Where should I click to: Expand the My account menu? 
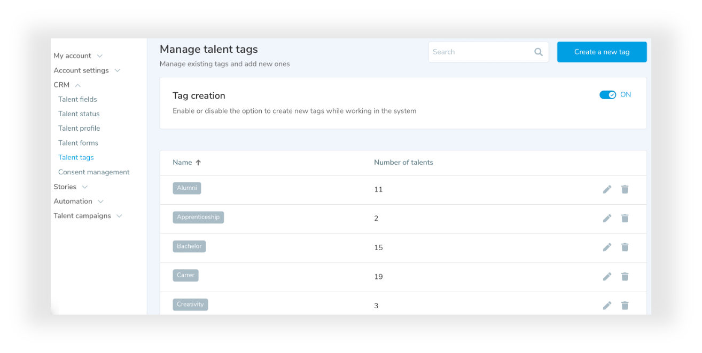tap(78, 56)
